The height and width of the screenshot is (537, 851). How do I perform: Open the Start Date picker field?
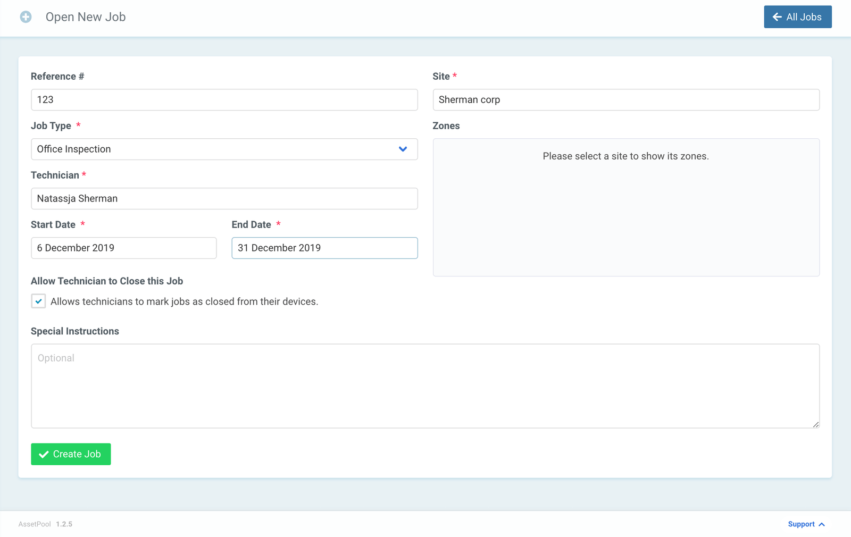pyautogui.click(x=124, y=248)
